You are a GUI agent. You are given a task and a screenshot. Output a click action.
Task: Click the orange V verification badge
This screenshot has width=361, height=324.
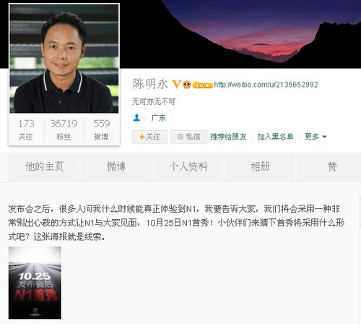coord(176,85)
